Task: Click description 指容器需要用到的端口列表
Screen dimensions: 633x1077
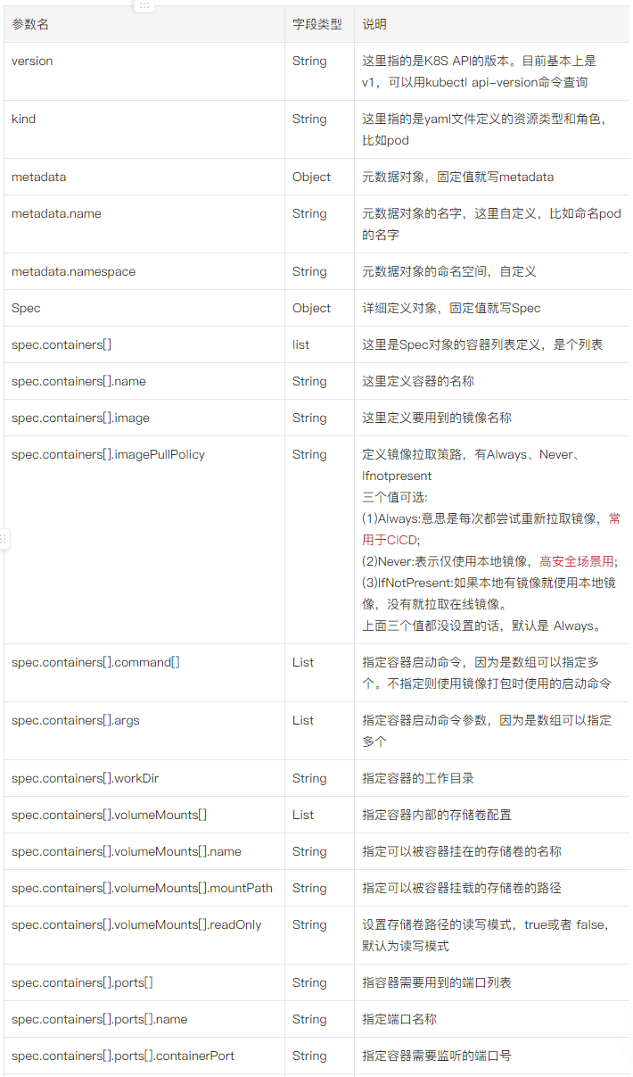Action: (x=437, y=982)
